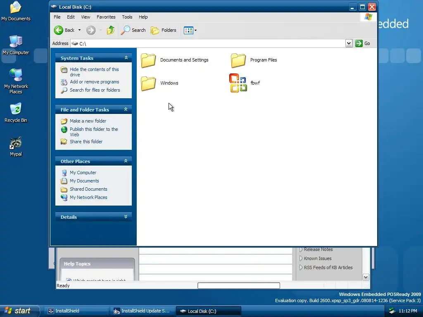Select the fbwf file icon

click(238, 83)
